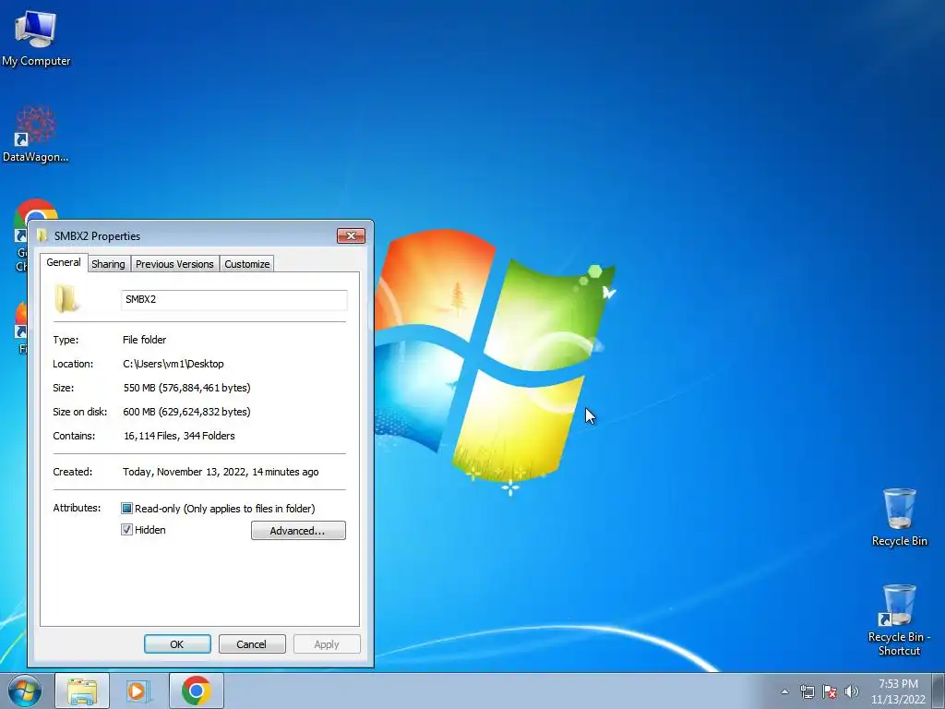The height and width of the screenshot is (709, 945).
Task: Click the taskbar clock showing 7:53 PM
Action: [x=898, y=691]
